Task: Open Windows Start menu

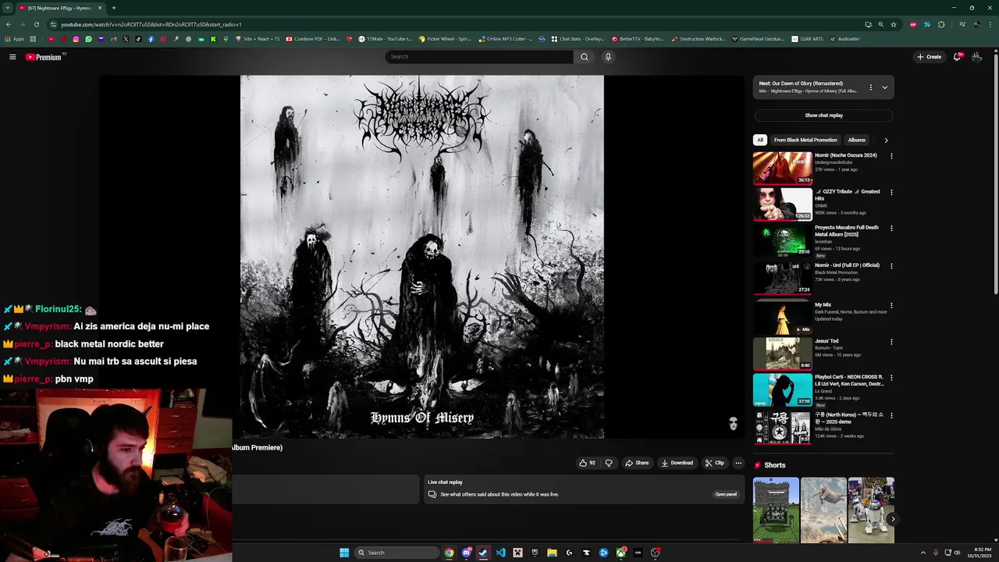Action: point(344,553)
